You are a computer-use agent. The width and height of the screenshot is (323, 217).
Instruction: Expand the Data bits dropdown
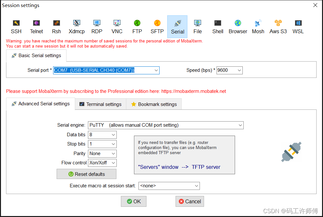click(x=102, y=135)
